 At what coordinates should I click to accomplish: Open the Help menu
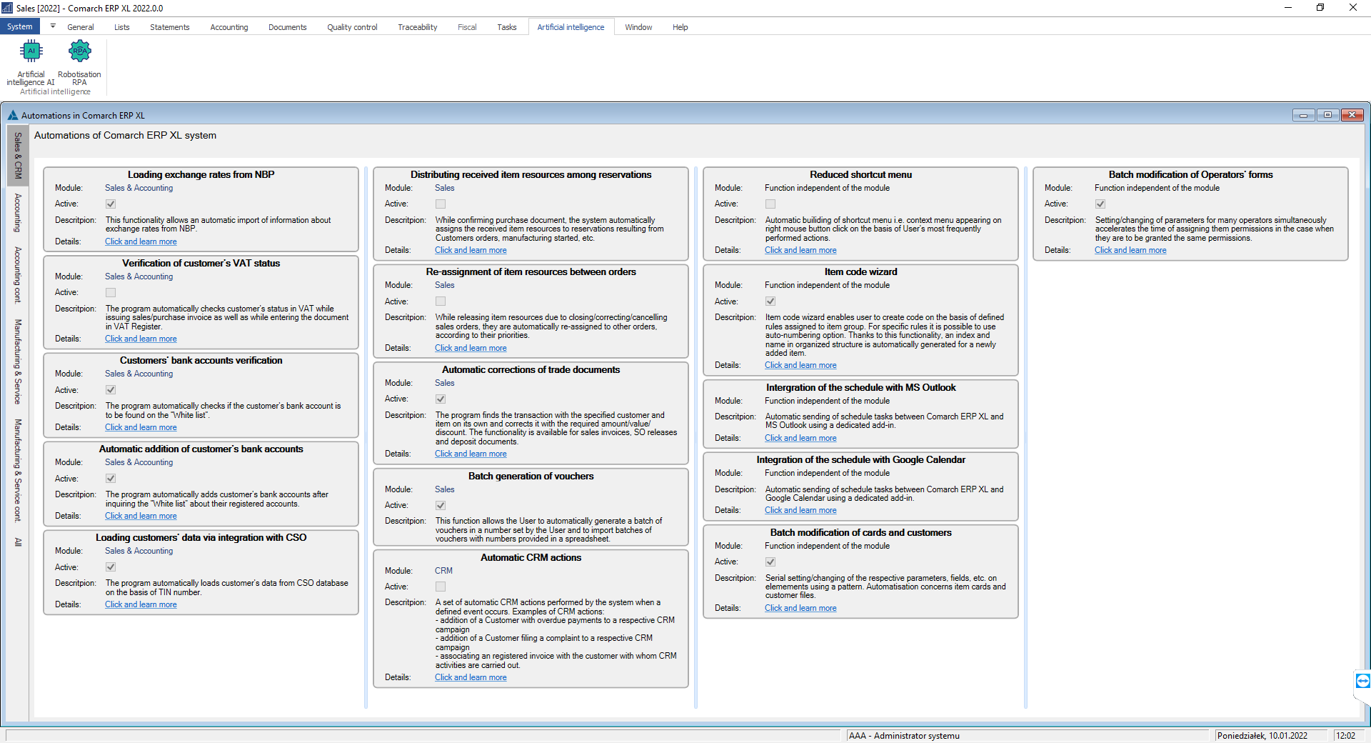point(681,27)
